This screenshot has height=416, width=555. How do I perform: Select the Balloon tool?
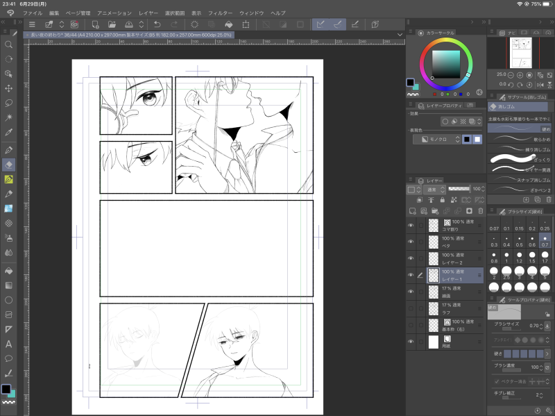tap(9, 358)
